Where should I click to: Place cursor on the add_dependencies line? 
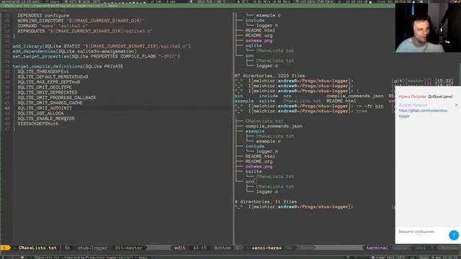(x=74, y=51)
